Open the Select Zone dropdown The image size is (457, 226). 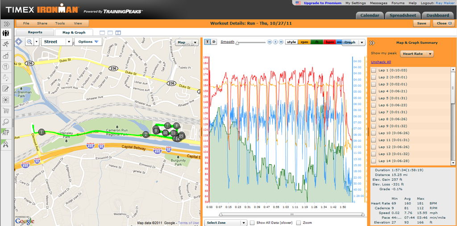226,222
